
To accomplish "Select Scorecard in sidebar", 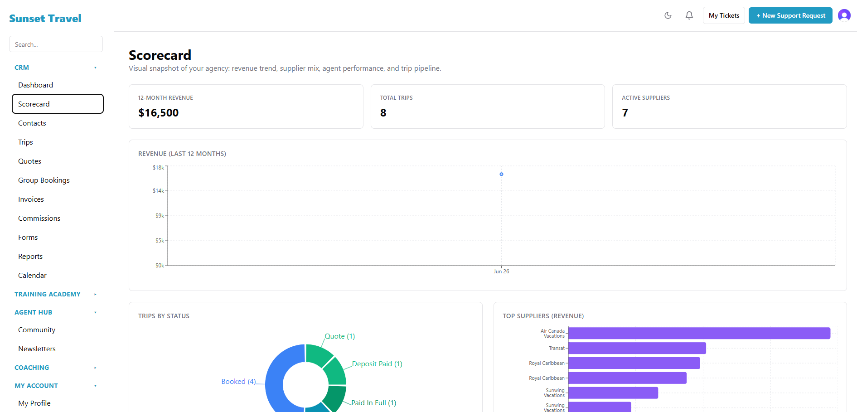I will (x=58, y=104).
